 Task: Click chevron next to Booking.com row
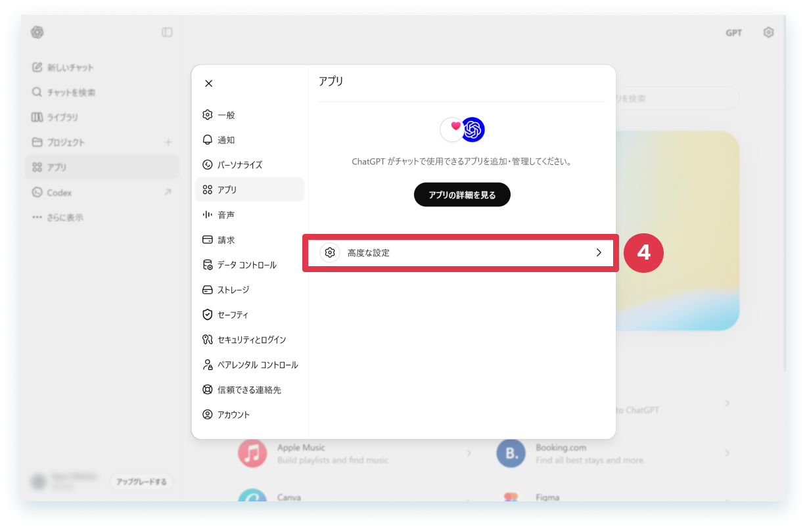[727, 453]
